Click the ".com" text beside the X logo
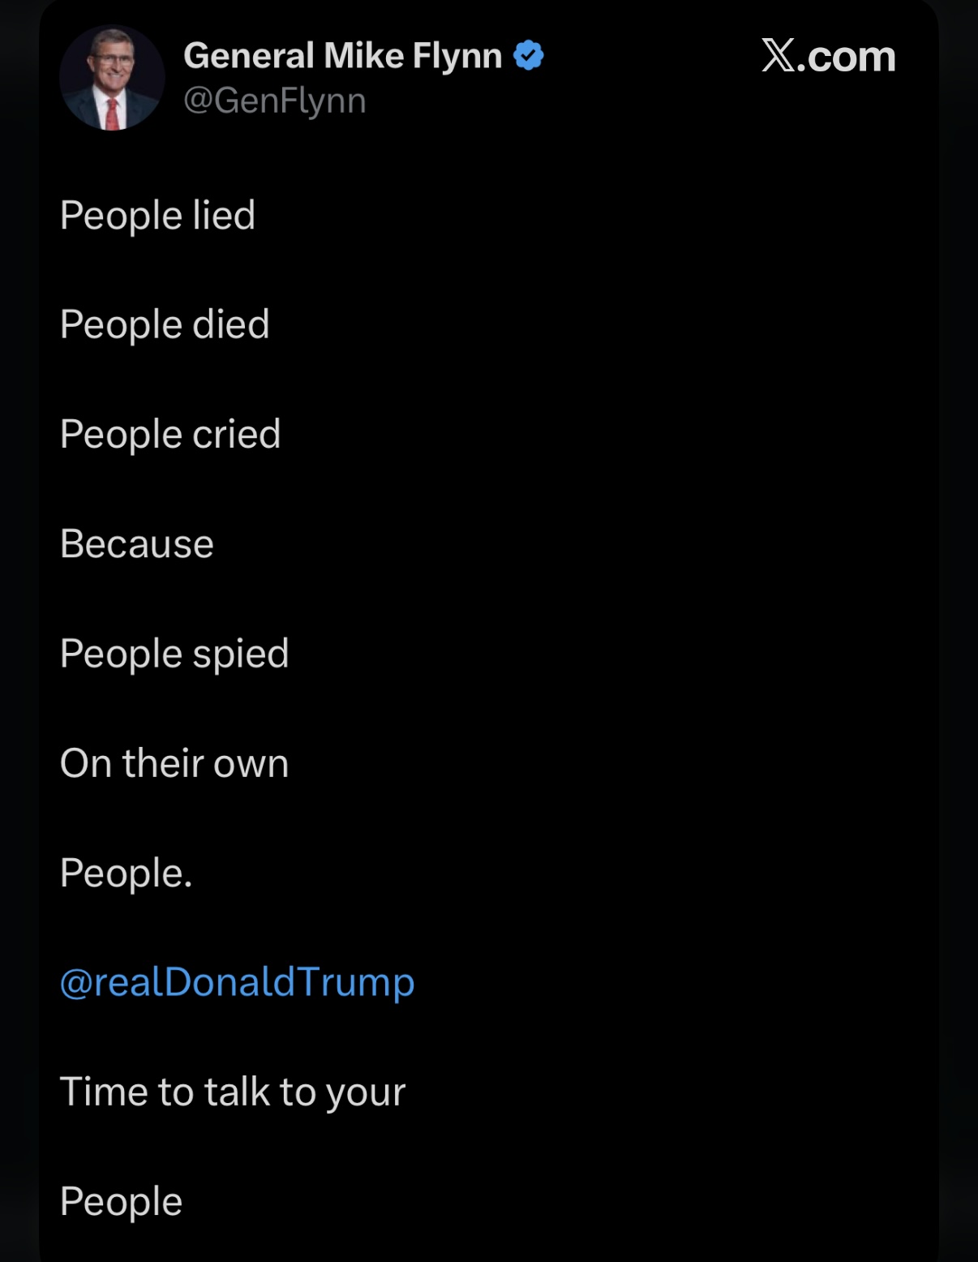Image resolution: width=978 pixels, height=1262 pixels. coord(847,56)
